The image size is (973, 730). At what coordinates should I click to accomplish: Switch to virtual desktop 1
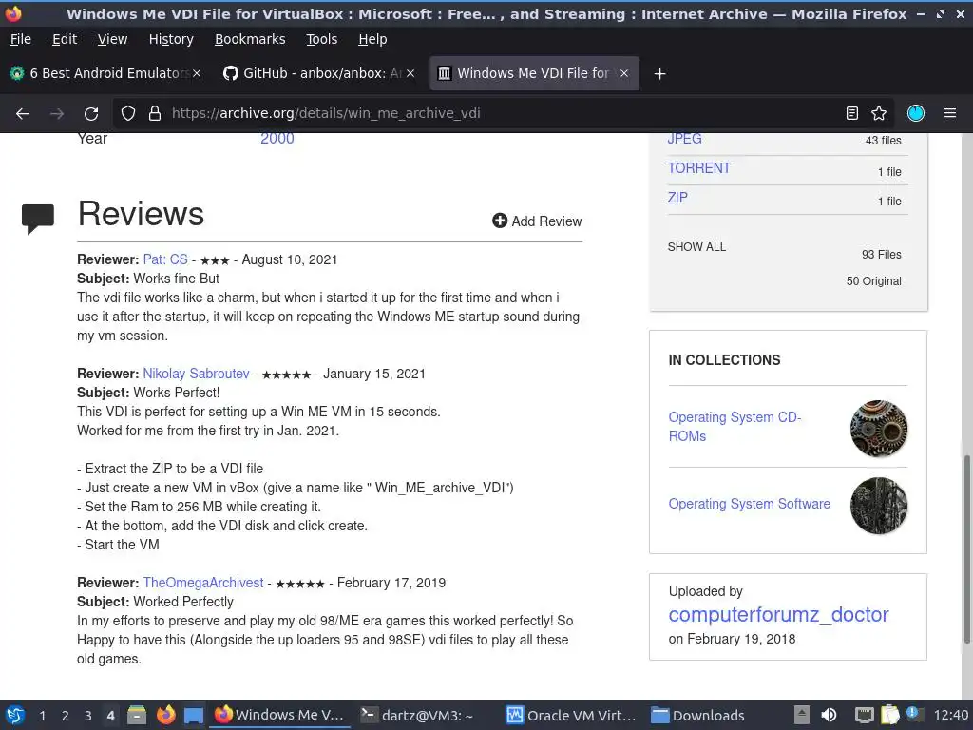(x=42, y=716)
